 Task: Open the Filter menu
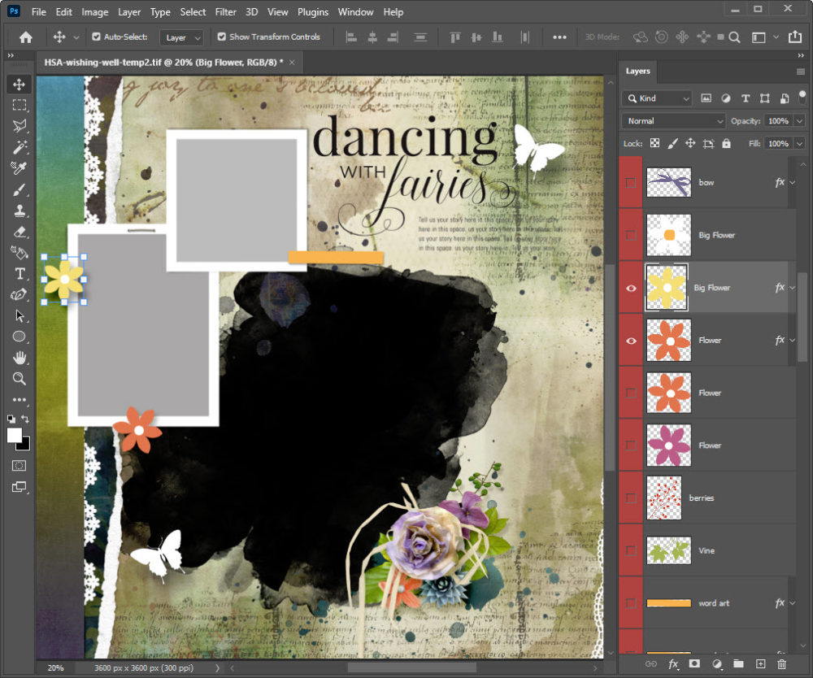coord(225,12)
